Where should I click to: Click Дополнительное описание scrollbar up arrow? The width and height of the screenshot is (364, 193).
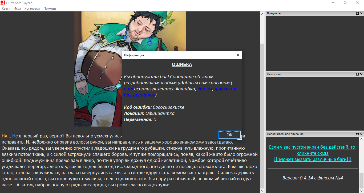[x=362, y=139]
